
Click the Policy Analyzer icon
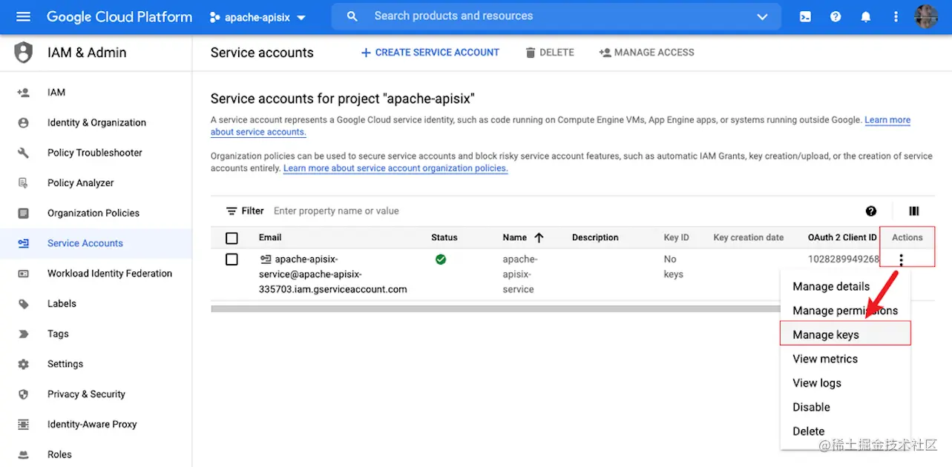[x=23, y=183]
